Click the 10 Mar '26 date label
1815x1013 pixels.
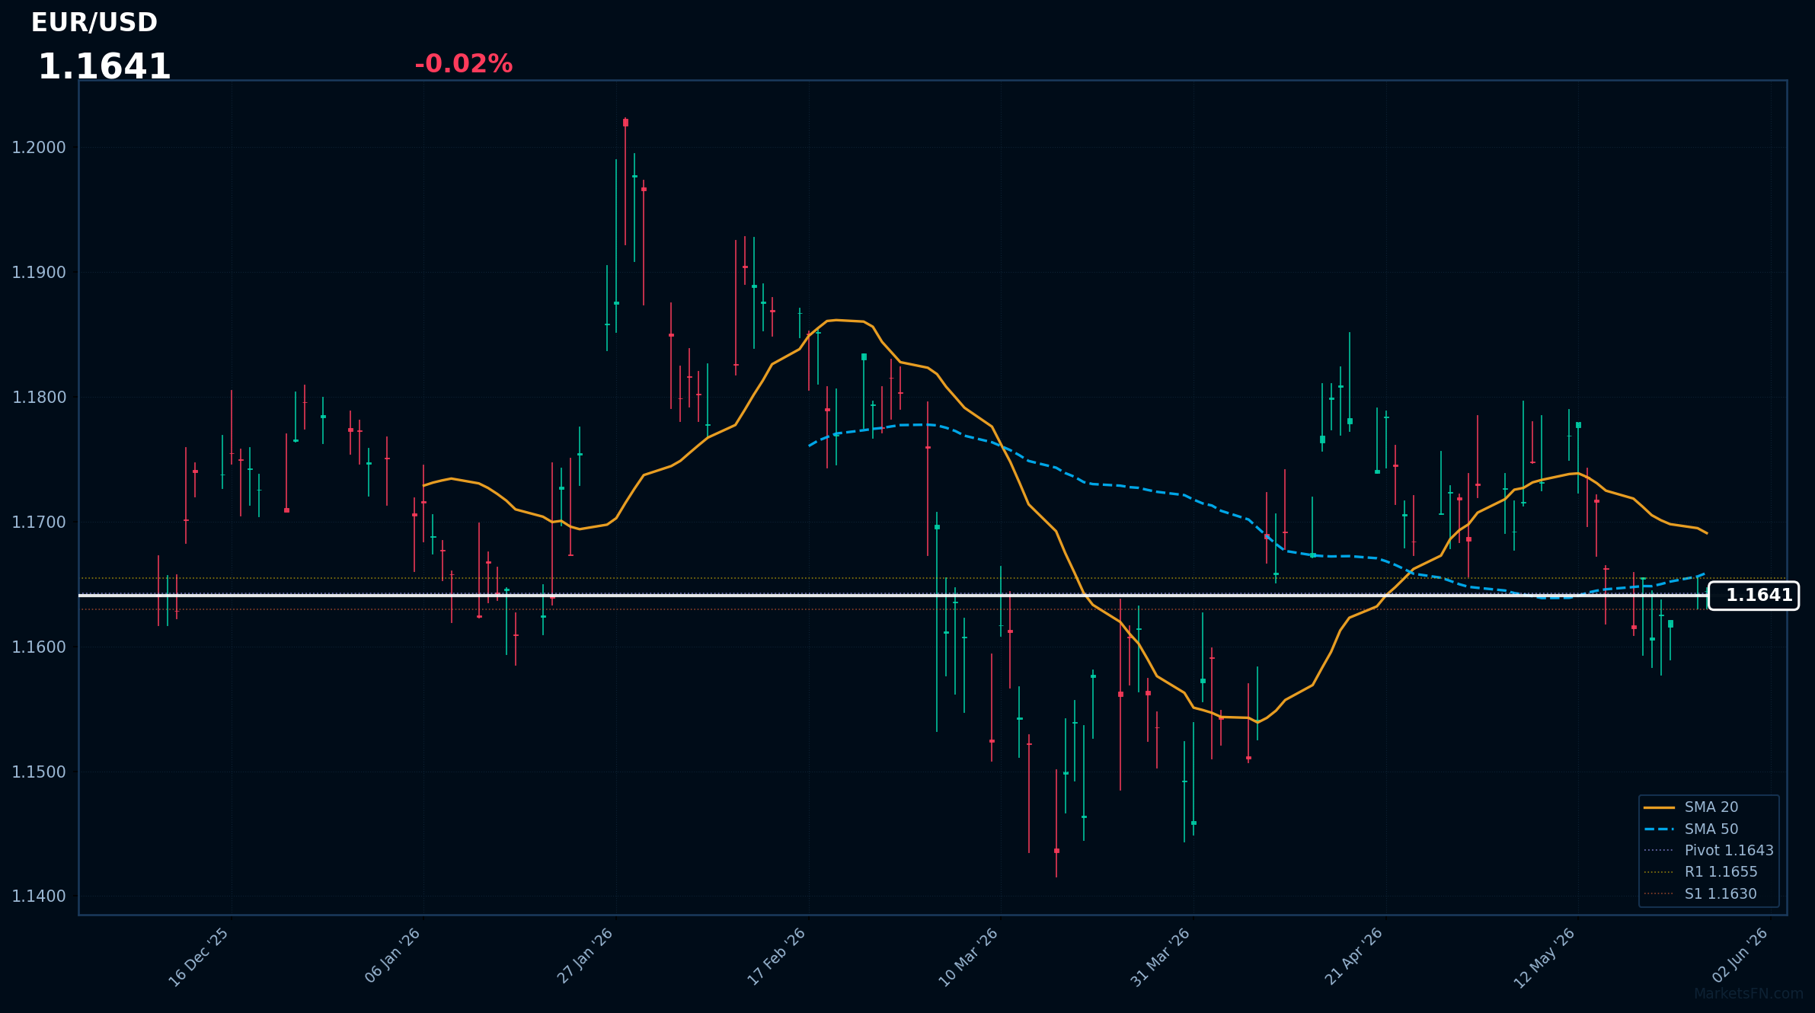[968, 957]
